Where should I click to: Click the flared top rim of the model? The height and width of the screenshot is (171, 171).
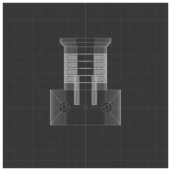click(x=85, y=40)
